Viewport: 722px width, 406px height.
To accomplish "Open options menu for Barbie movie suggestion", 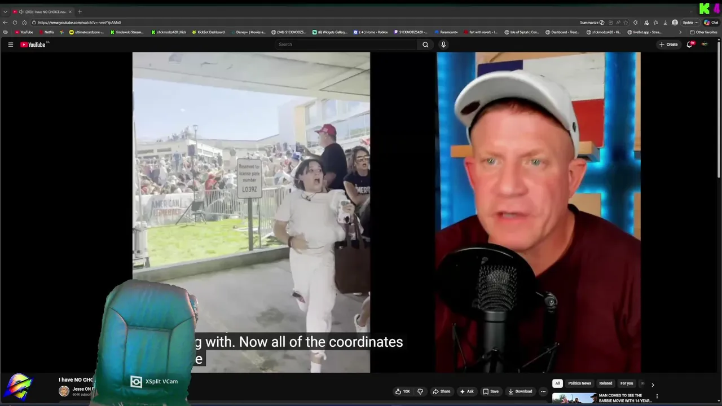I will tap(657, 396).
